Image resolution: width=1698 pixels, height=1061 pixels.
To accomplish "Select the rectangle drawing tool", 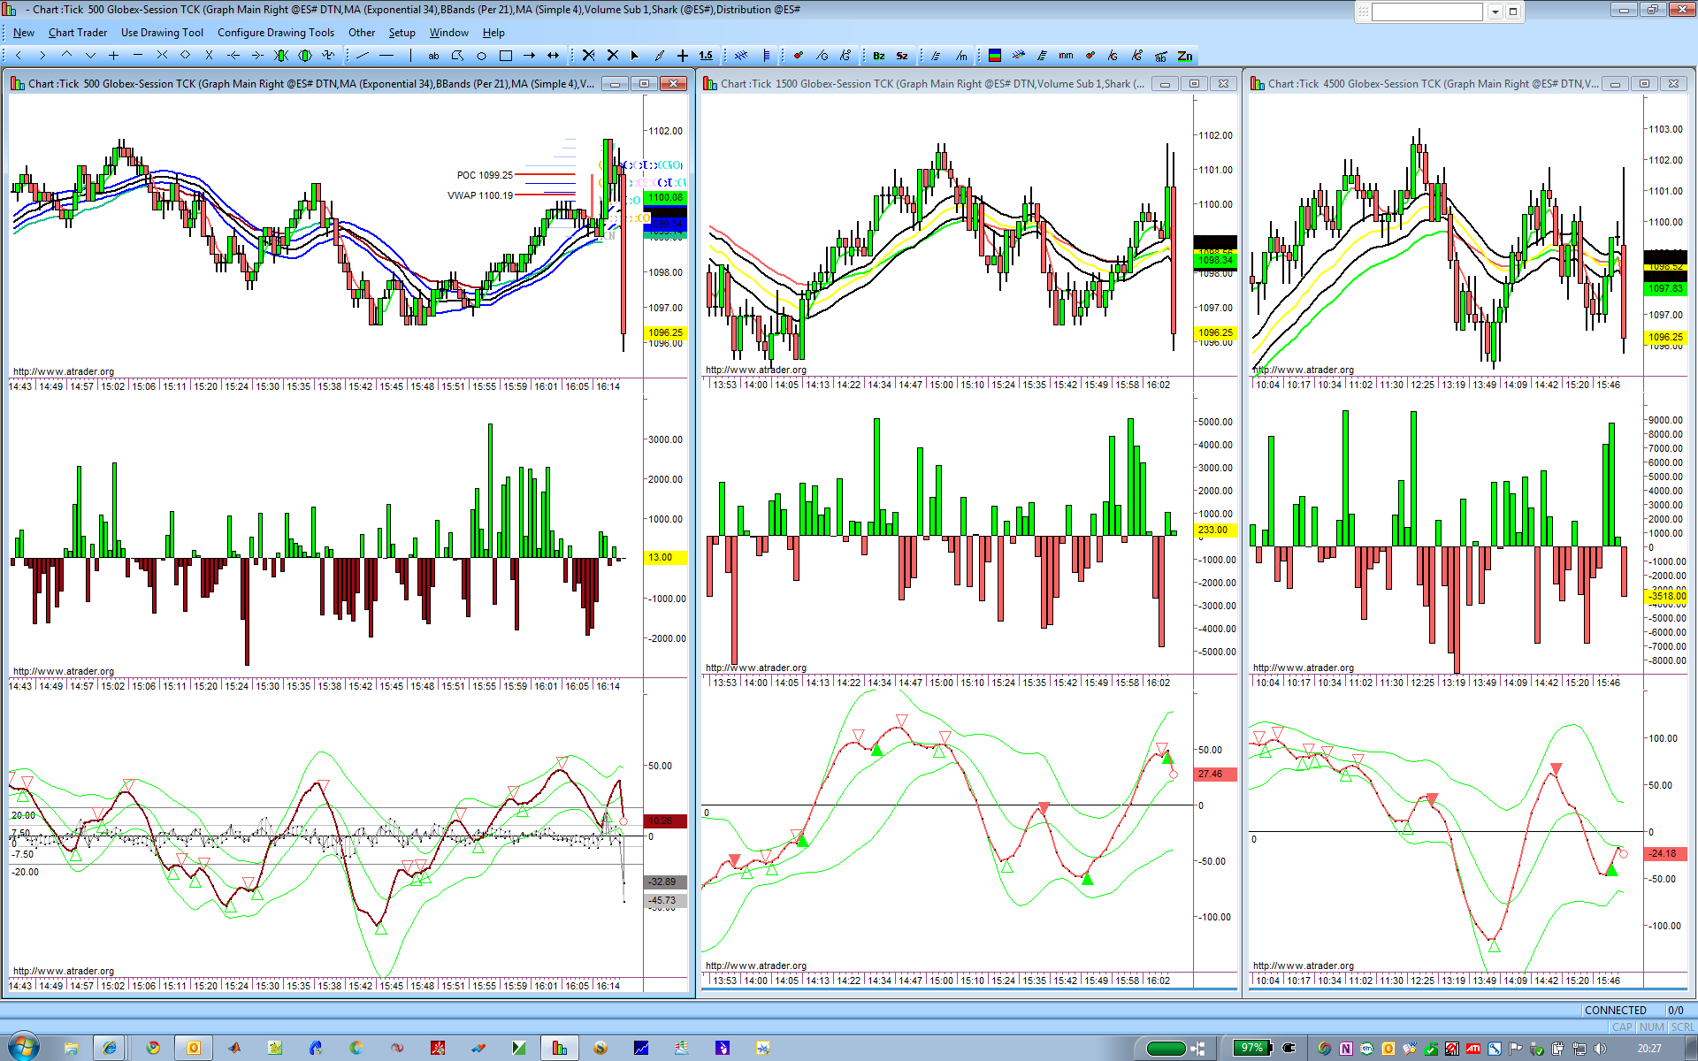I will coord(505,56).
